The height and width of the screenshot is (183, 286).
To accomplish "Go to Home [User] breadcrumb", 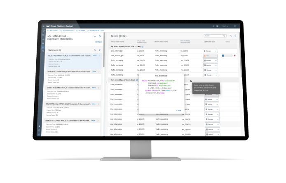I will click(54, 30).
